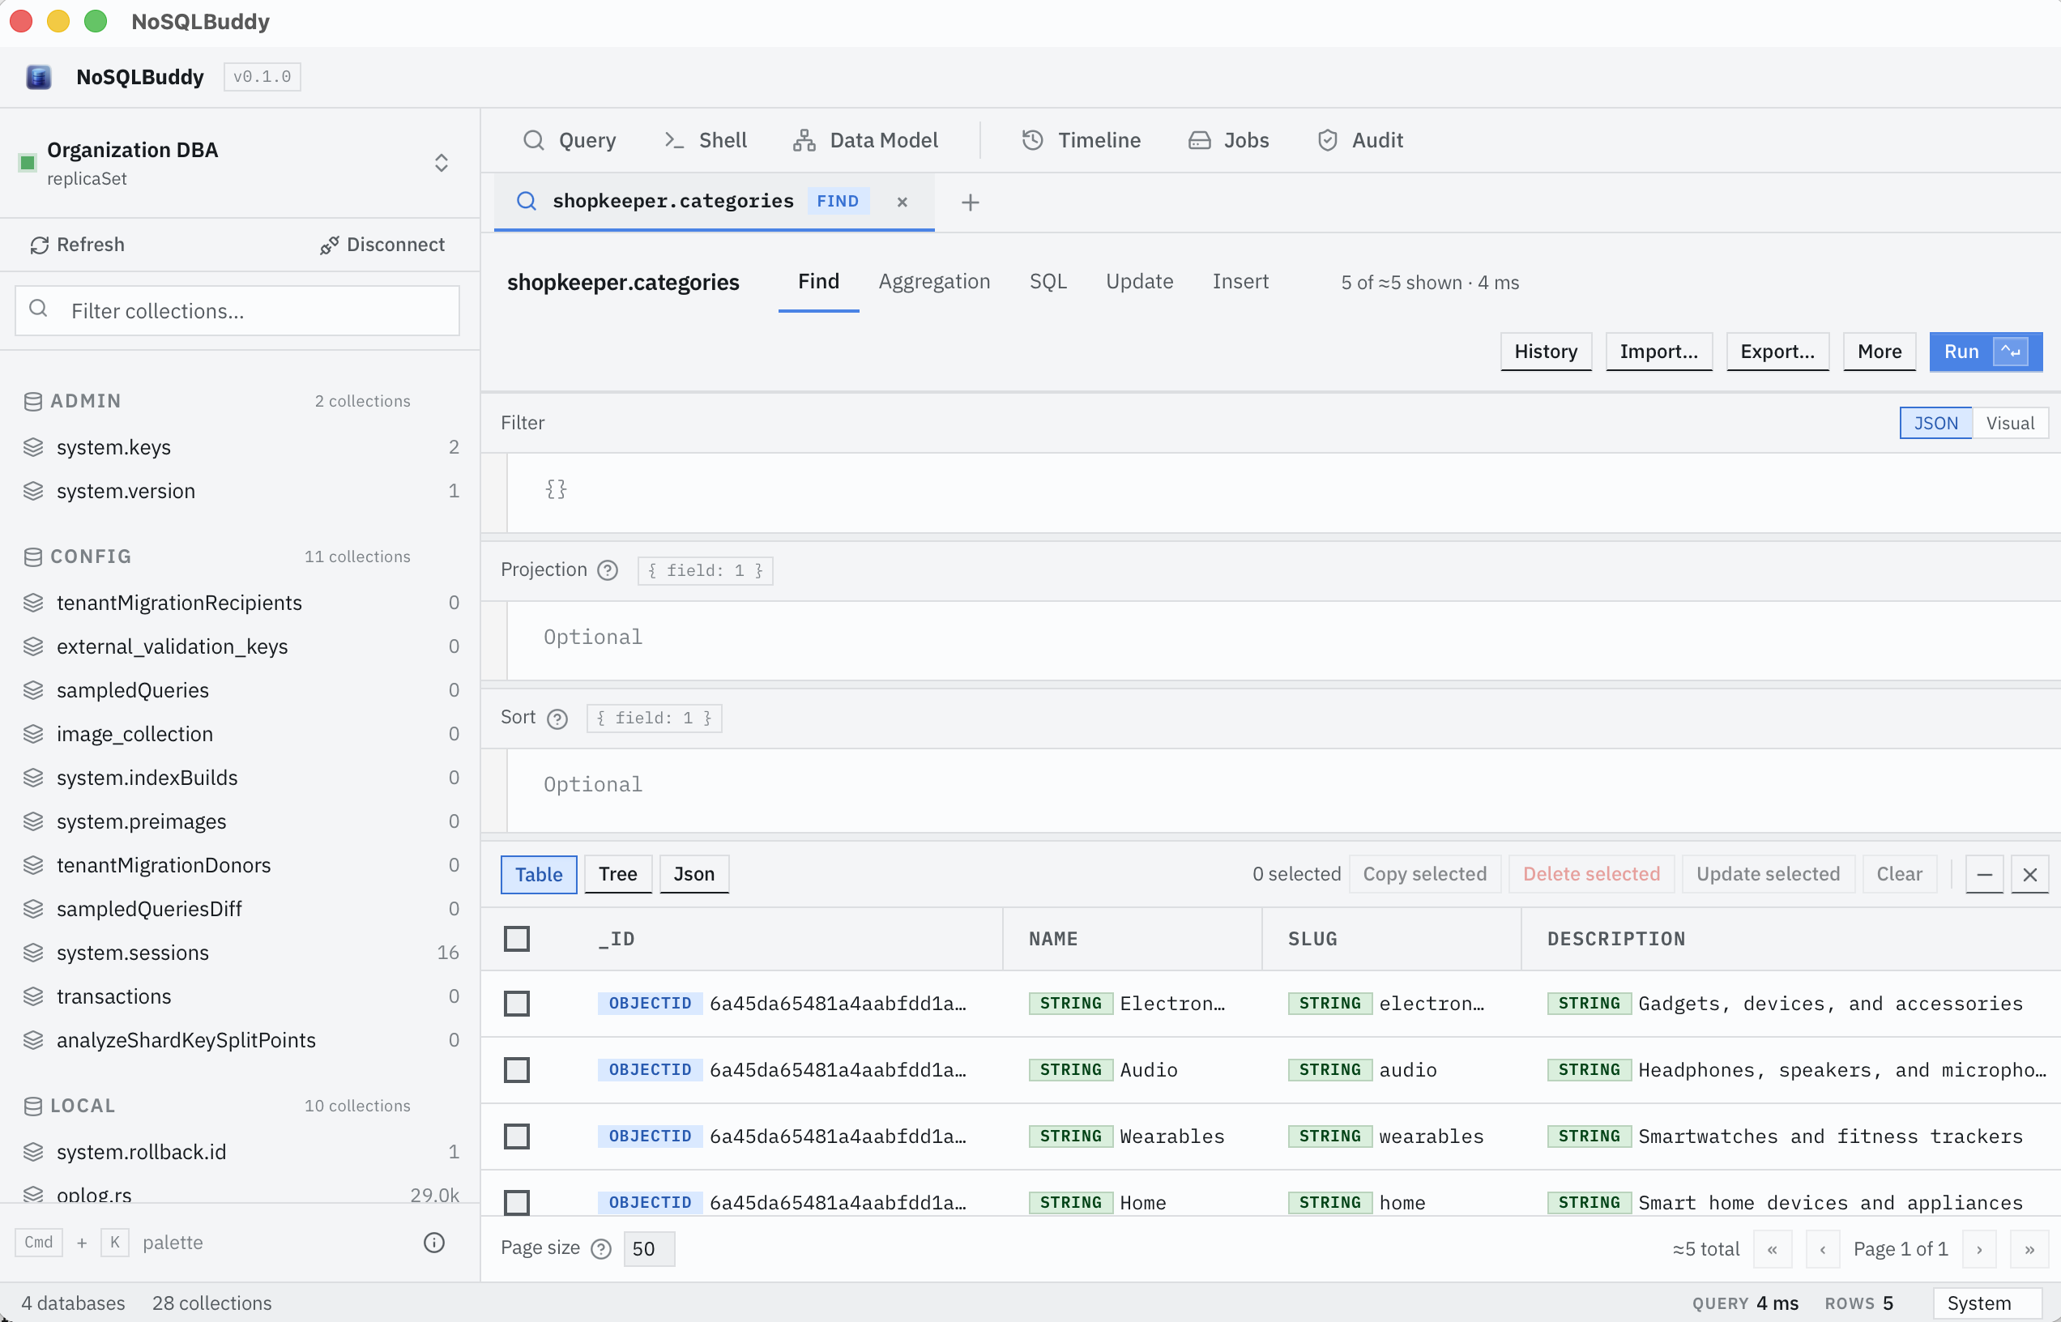The image size is (2061, 1322).
Task: Open the More menu
Action: tap(1879, 351)
